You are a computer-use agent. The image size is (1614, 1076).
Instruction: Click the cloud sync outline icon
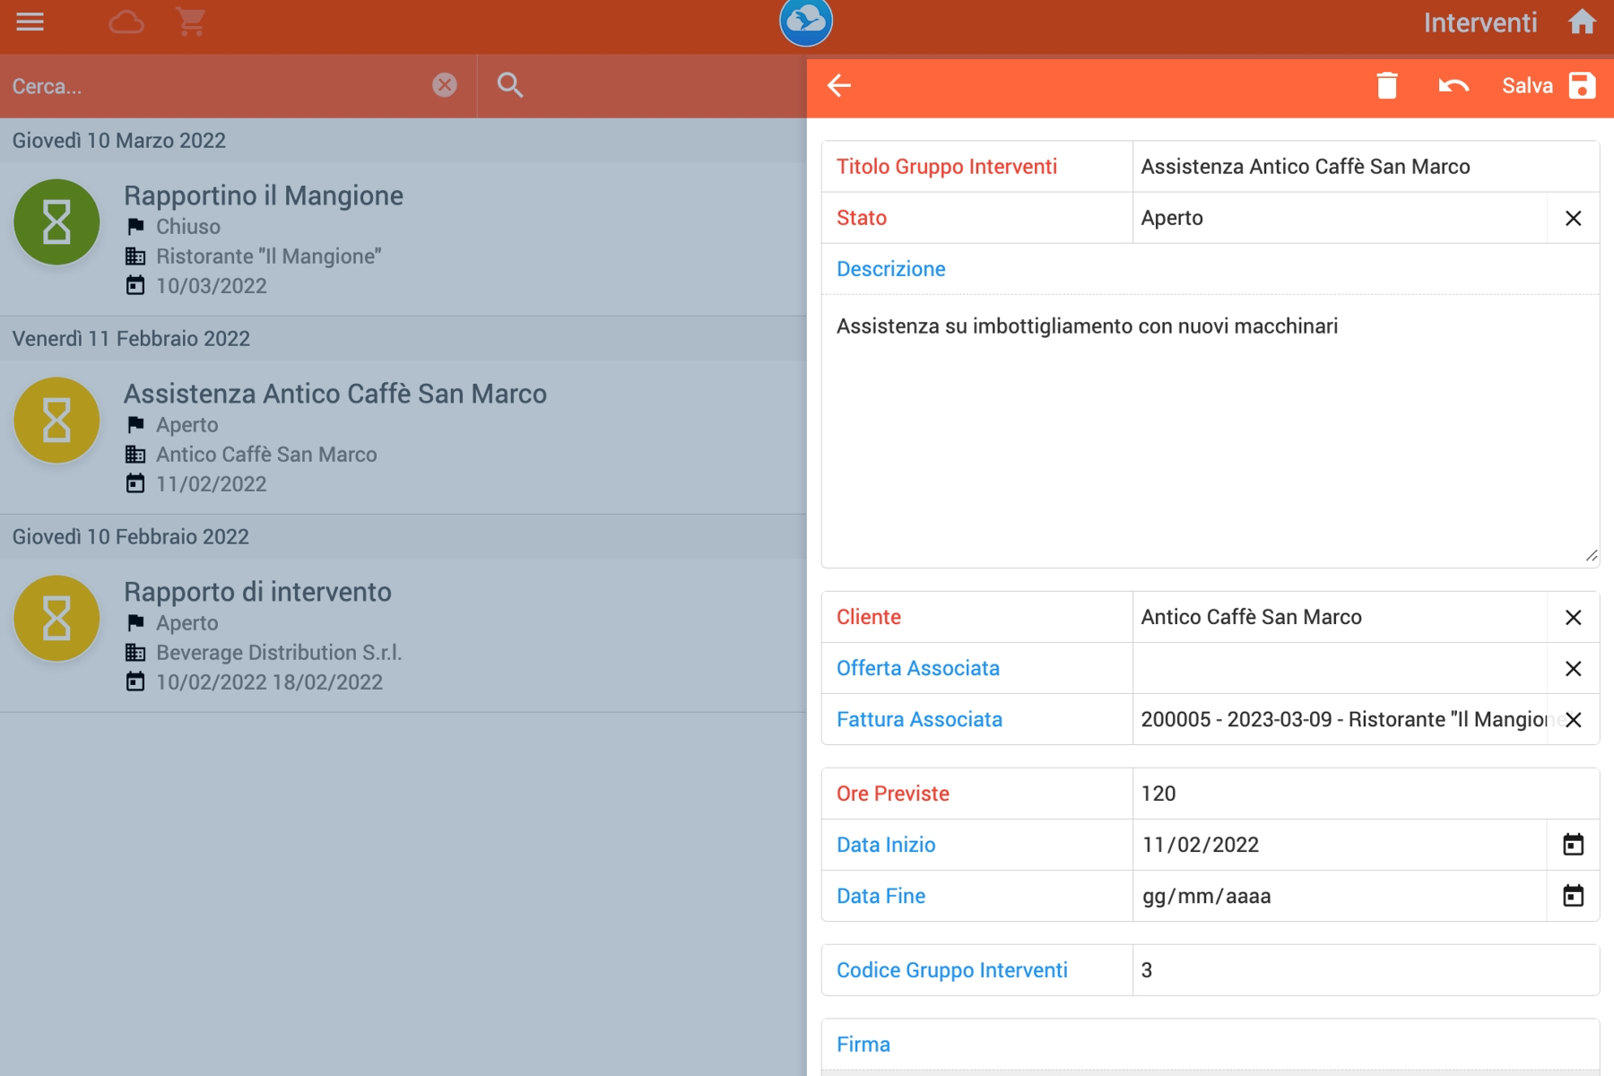126,22
